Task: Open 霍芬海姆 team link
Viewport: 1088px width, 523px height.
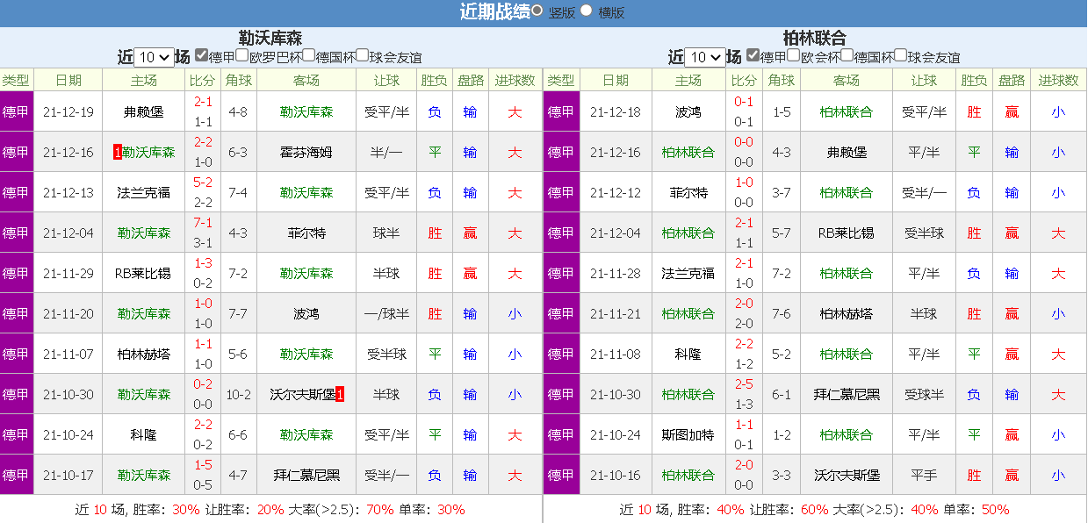Action: [306, 153]
